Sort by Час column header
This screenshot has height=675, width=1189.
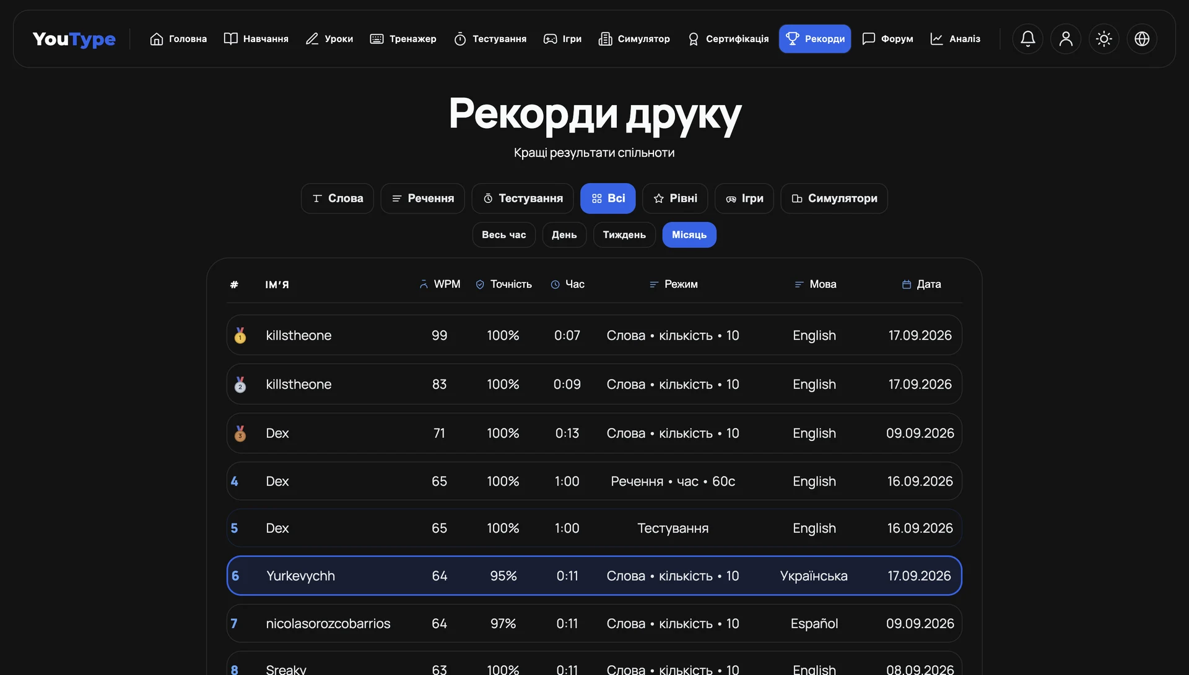(567, 285)
